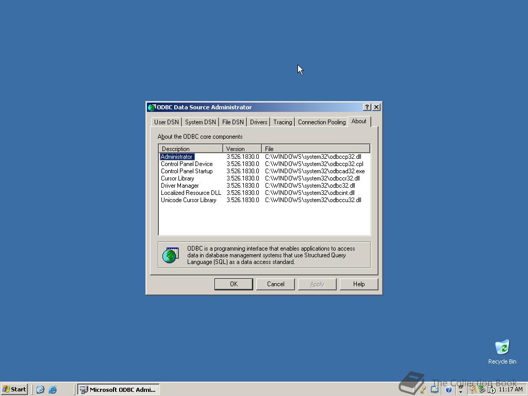Click the odbc32.dll file path

[310, 186]
